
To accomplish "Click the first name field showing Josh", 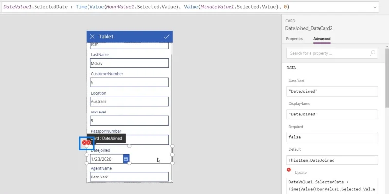I will pyautogui.click(x=129, y=45).
